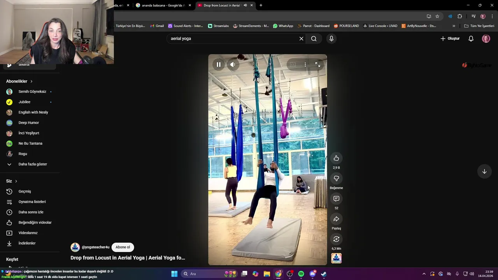The height and width of the screenshot is (280, 498).
Task: Enter fullscreen on the Shorts player
Action: (x=317, y=65)
